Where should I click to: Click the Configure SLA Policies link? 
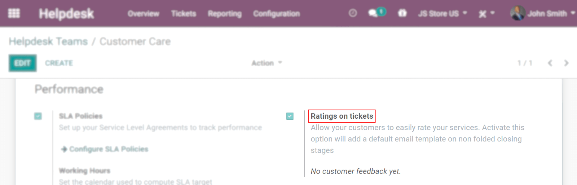[x=105, y=149]
